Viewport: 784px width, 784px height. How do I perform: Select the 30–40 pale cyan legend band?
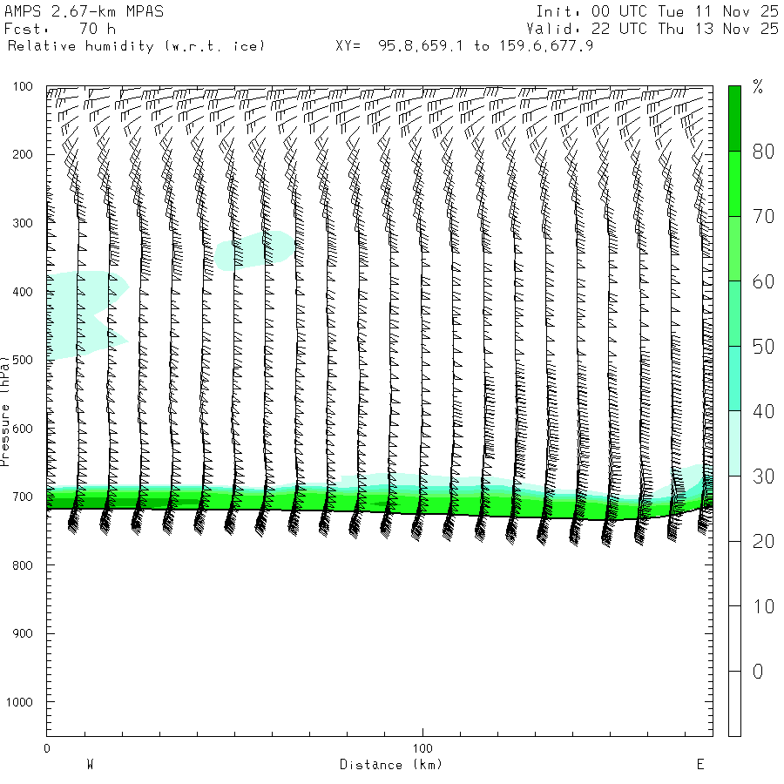[x=734, y=443]
